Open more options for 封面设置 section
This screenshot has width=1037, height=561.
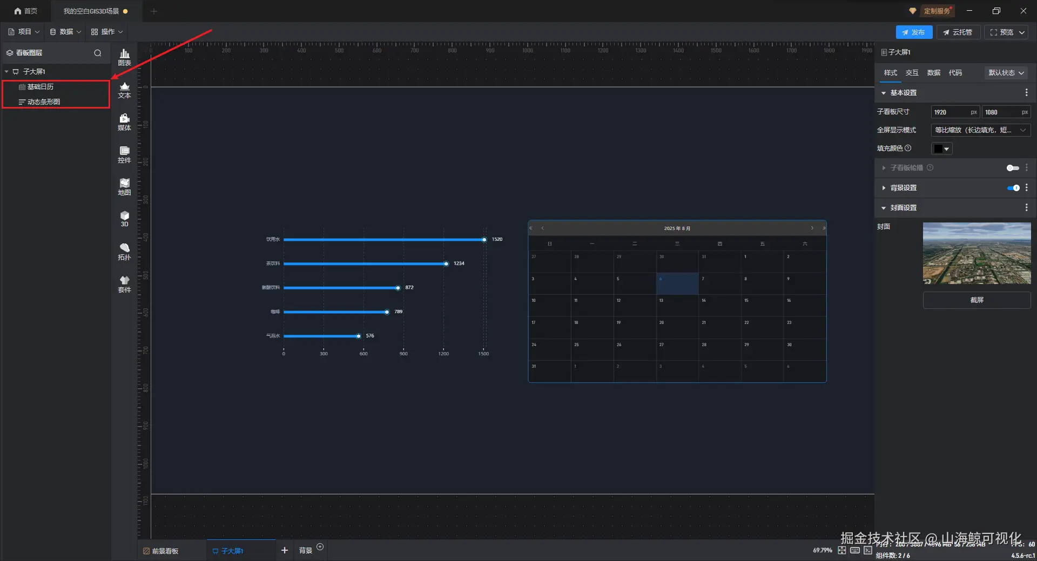tap(1026, 207)
